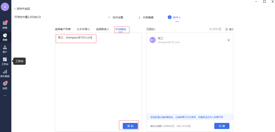Remove 张三 recipient with the X icon
Viewport: 275px width, 132px height.
229,40
